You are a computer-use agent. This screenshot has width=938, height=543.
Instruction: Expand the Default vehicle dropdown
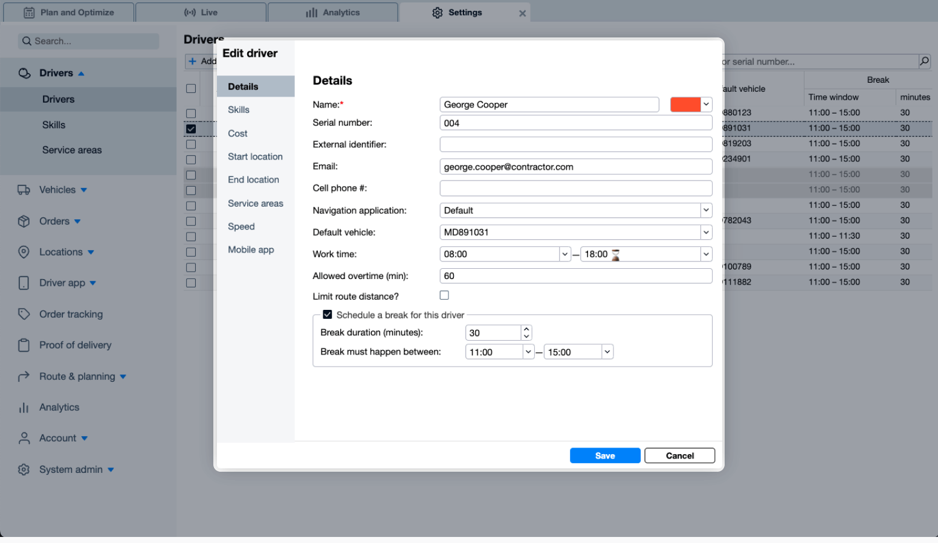point(705,232)
